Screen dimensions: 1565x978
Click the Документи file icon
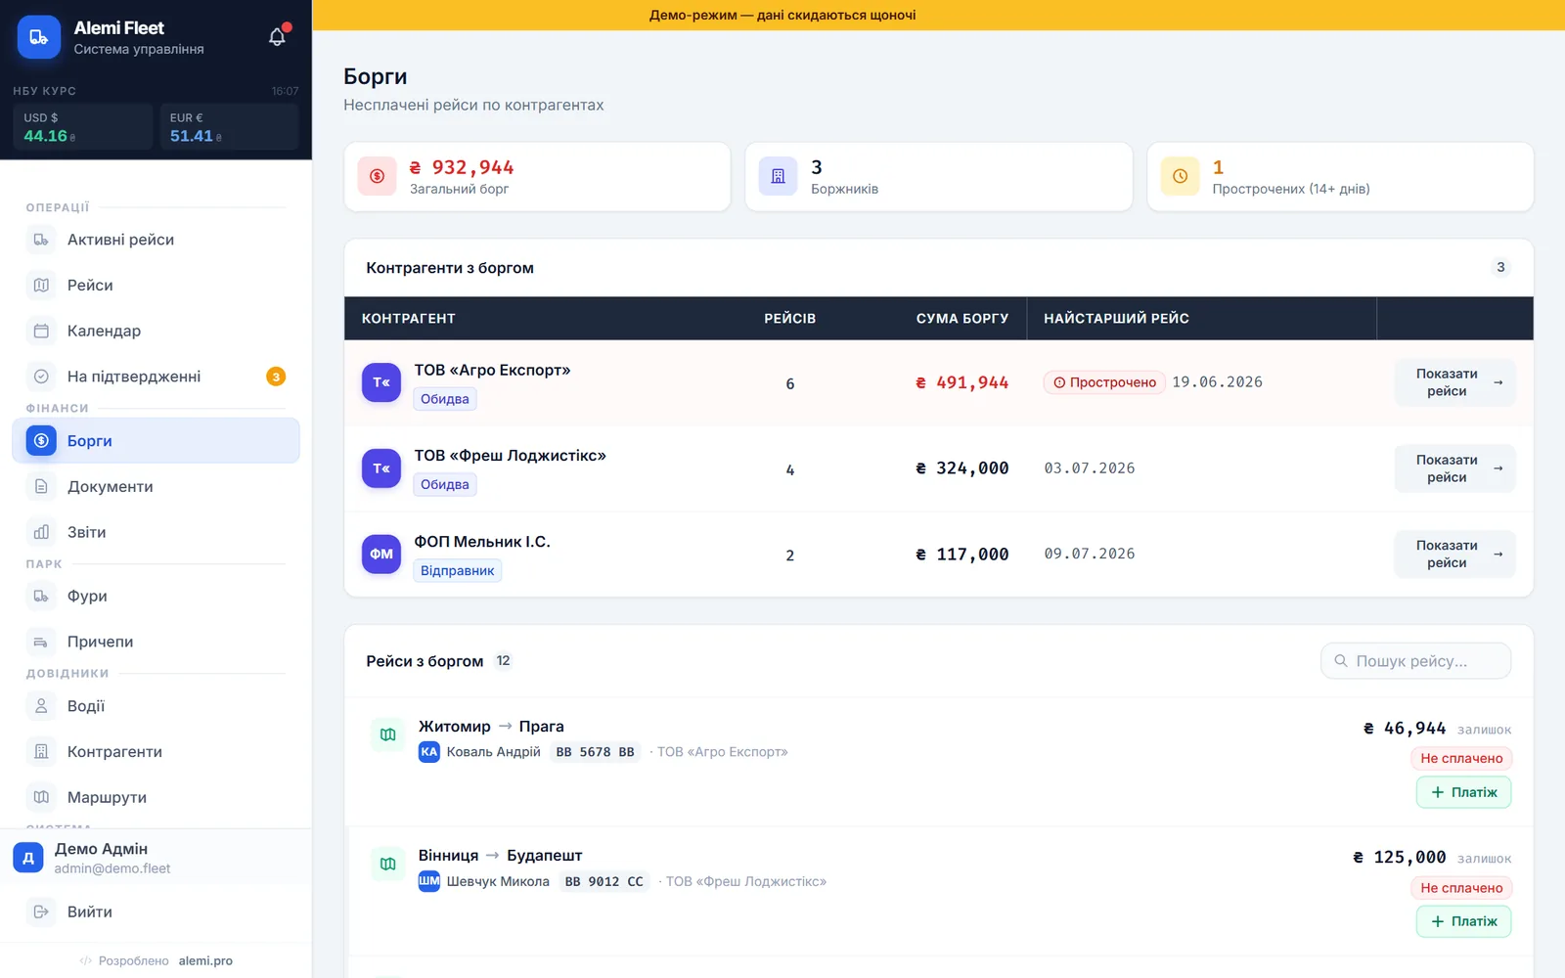click(41, 486)
